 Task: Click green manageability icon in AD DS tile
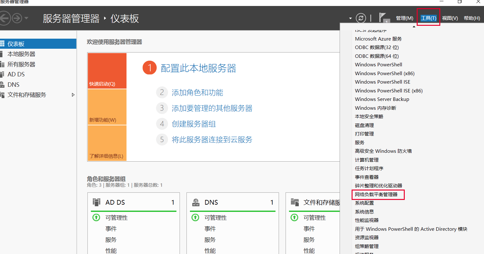coord(96,218)
